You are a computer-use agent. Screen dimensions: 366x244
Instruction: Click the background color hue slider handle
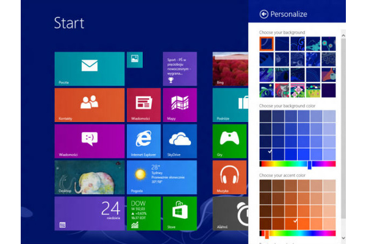click(309, 165)
